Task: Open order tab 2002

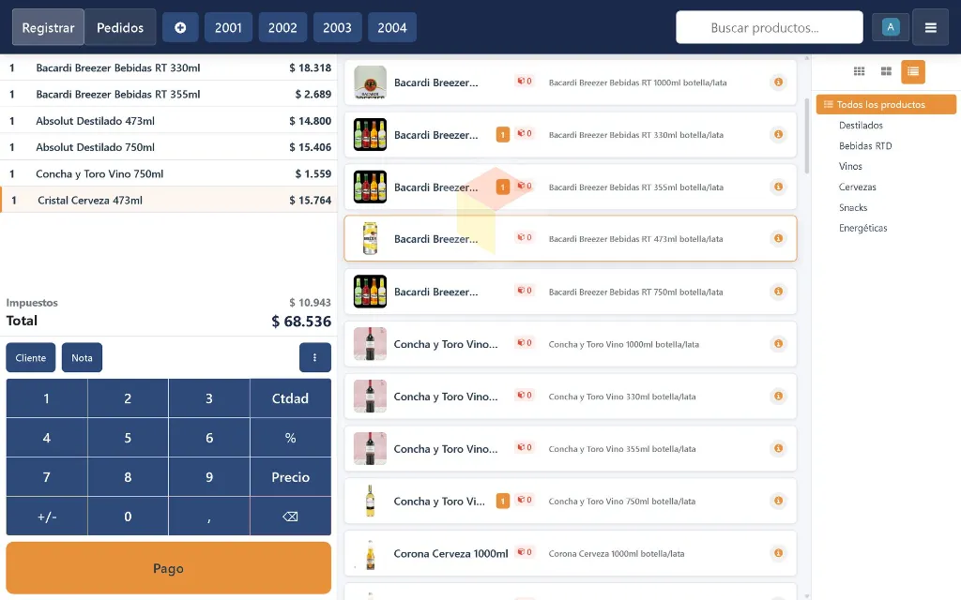Action: tap(282, 27)
